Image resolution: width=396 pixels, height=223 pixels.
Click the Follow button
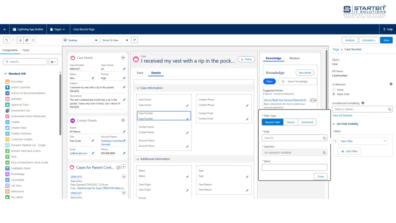click(x=246, y=59)
